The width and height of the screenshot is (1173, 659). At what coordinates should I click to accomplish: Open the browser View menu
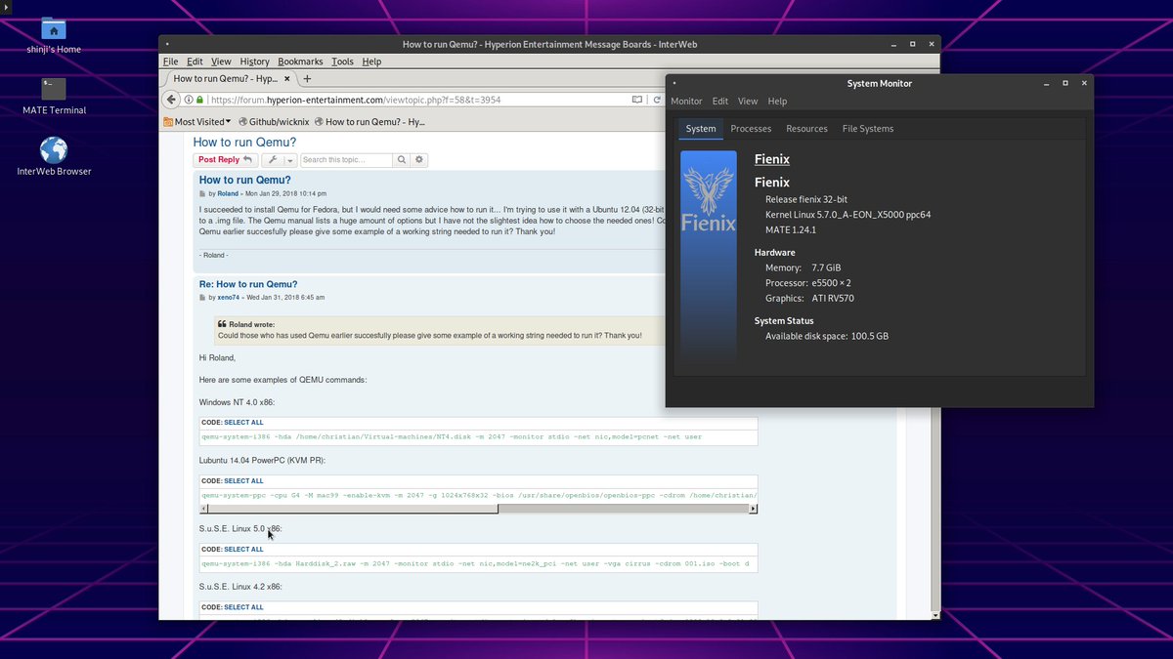(x=222, y=62)
